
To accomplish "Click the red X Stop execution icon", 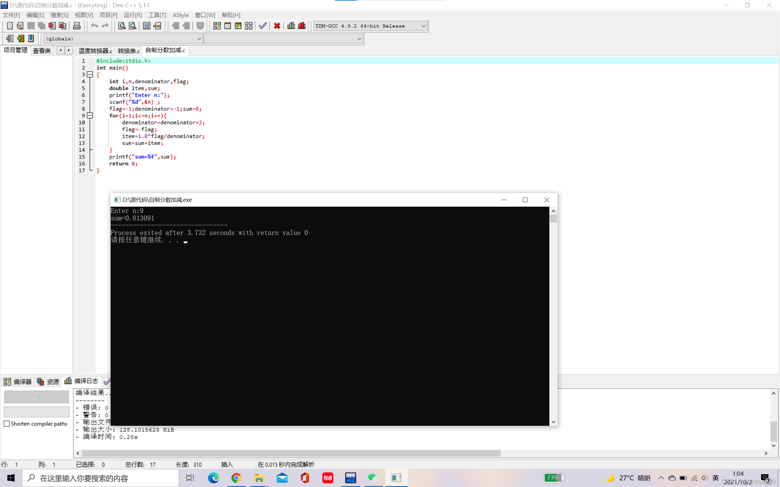I will 277,26.
